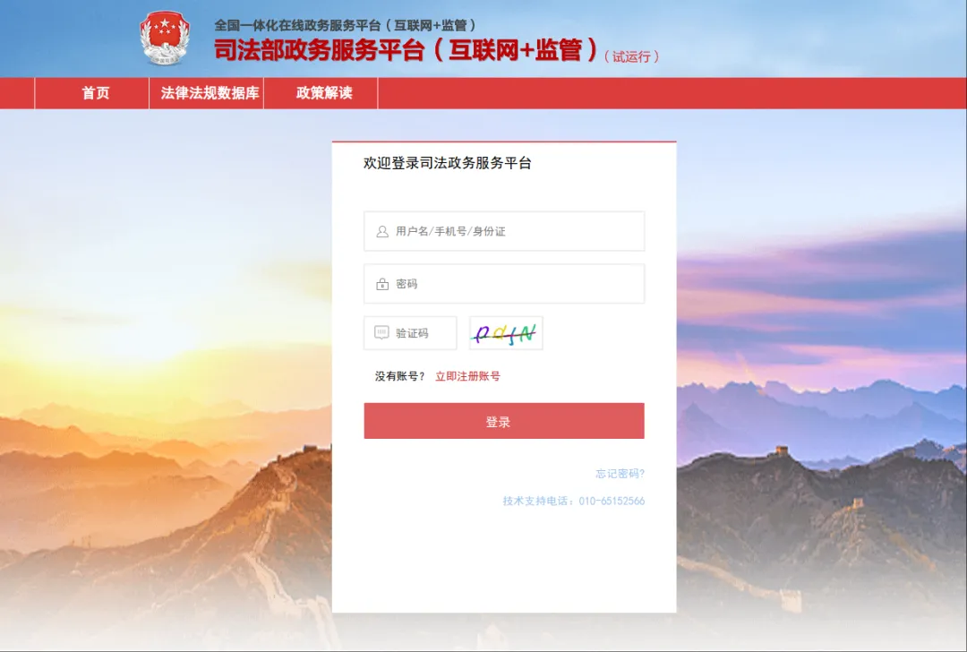The width and height of the screenshot is (967, 652).
Task: Open the 立即注册账号 link
Action: (467, 376)
